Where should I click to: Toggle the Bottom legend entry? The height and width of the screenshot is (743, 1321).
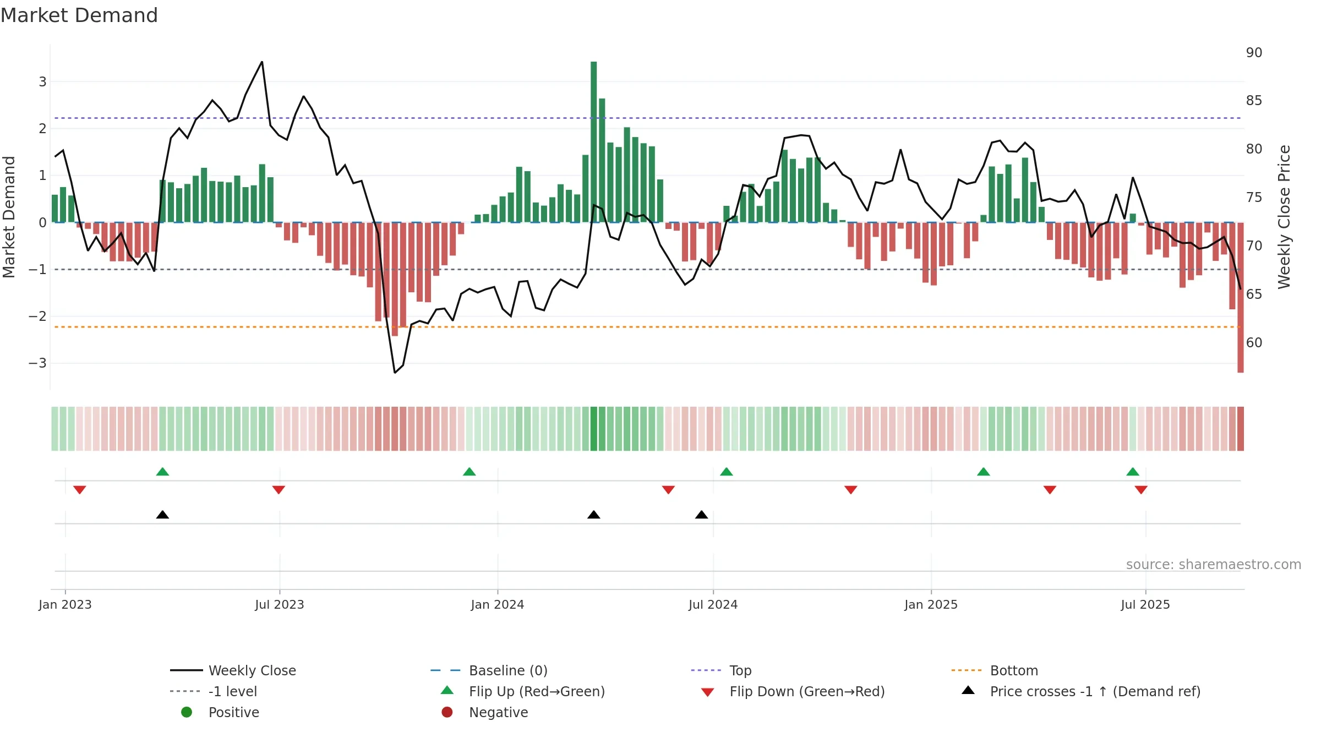pos(995,670)
